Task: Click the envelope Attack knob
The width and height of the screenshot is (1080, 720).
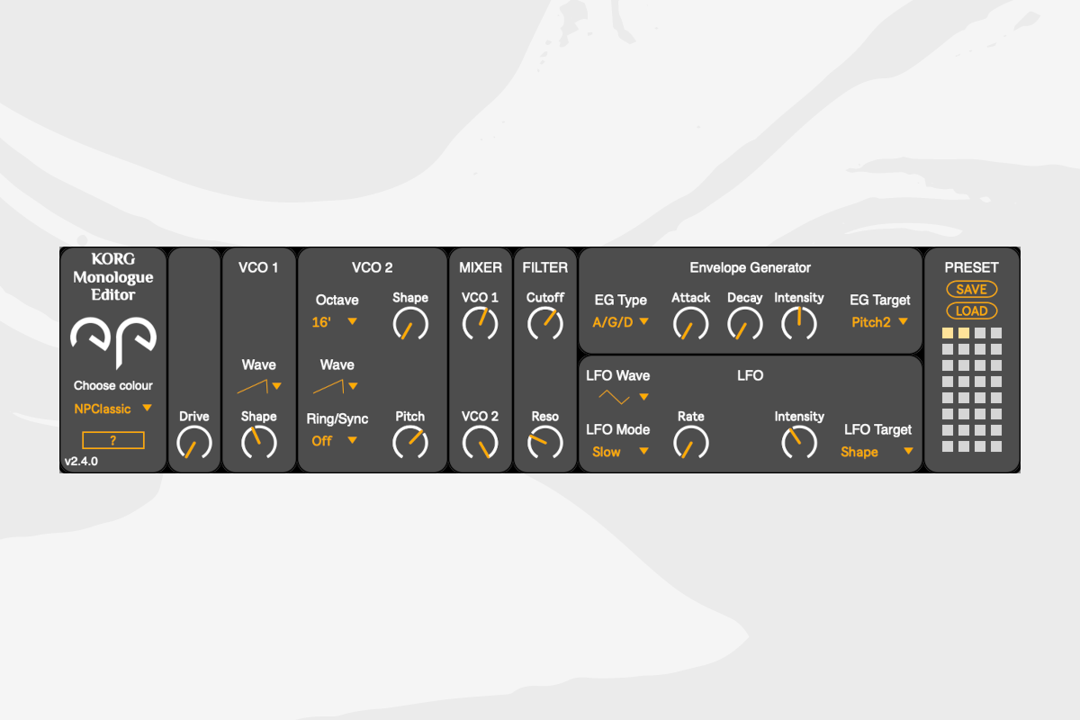Action: [690, 323]
